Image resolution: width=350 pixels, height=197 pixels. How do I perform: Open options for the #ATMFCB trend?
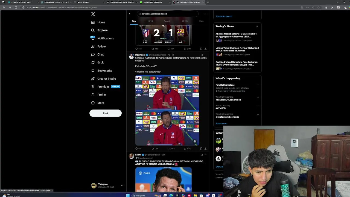tap(258, 106)
